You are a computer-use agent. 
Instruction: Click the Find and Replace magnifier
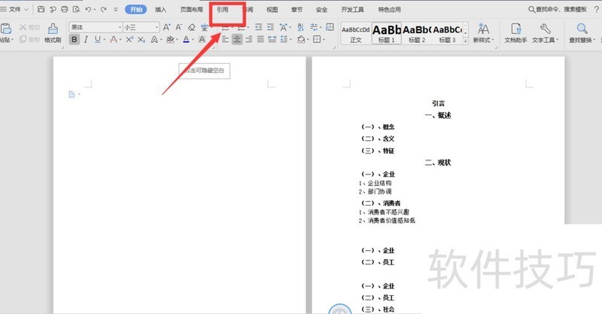pos(581,32)
